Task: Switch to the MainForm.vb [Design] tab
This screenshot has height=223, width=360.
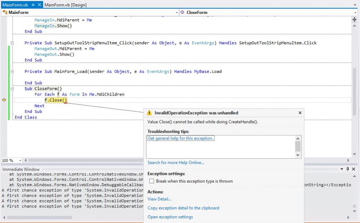Action: tap(66, 5)
